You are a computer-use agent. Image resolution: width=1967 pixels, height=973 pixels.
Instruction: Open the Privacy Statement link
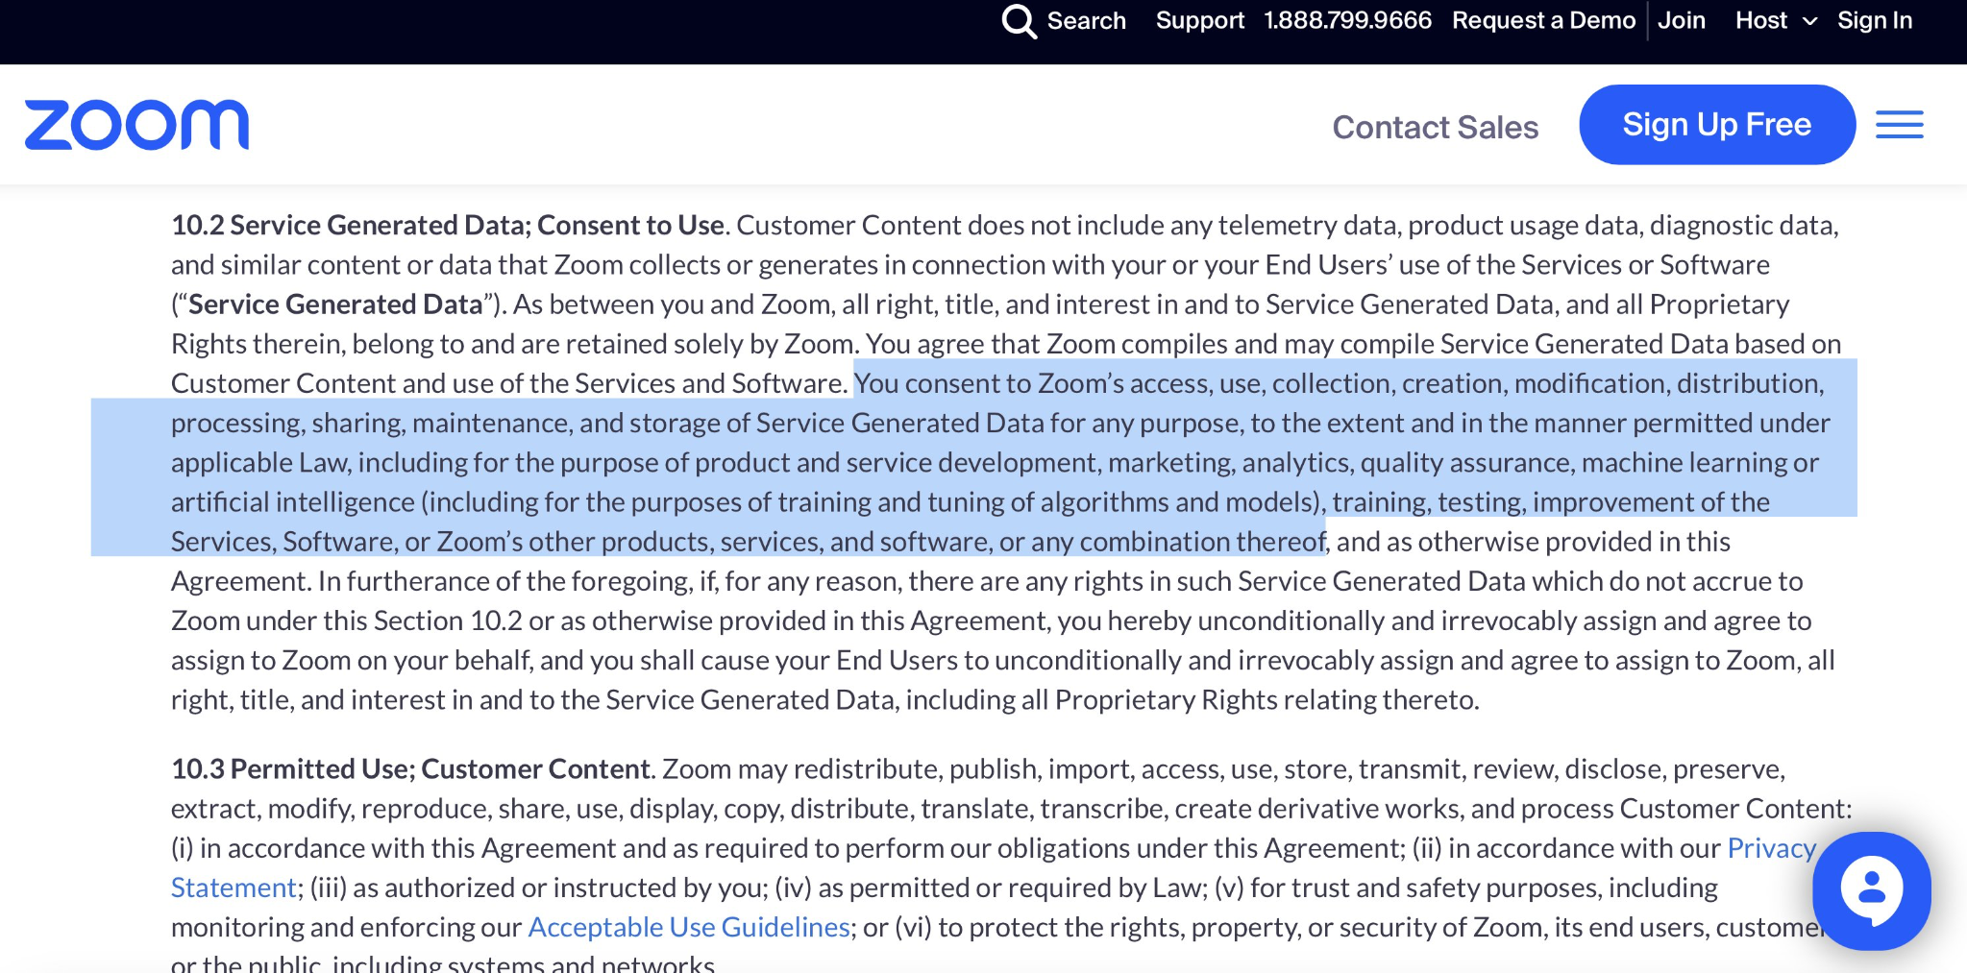[1771, 848]
